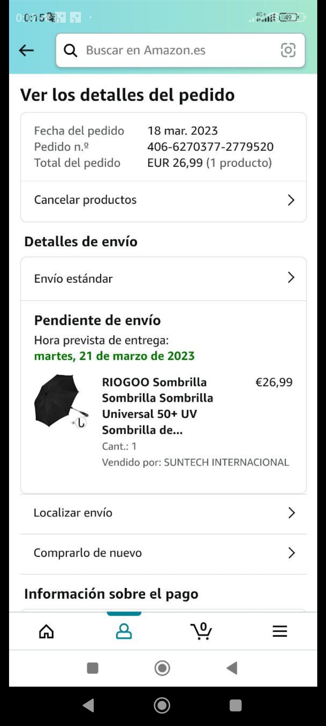Viewport: 326px width, 726px height.
Task: Open the Comprarlo de nuevo option
Action: coord(88,553)
